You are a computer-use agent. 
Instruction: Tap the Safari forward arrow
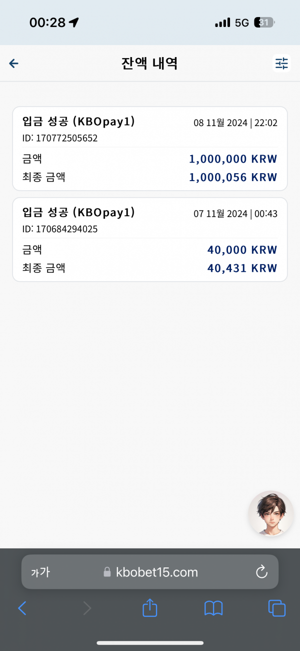coord(87,608)
